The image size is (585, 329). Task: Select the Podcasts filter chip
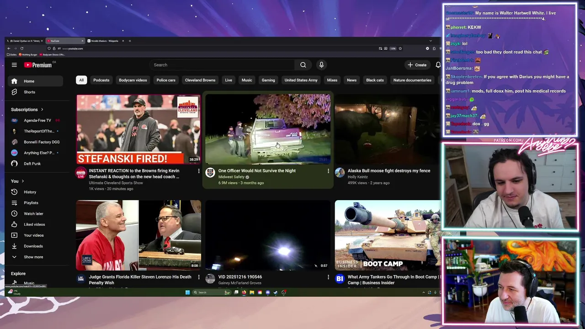point(101,80)
